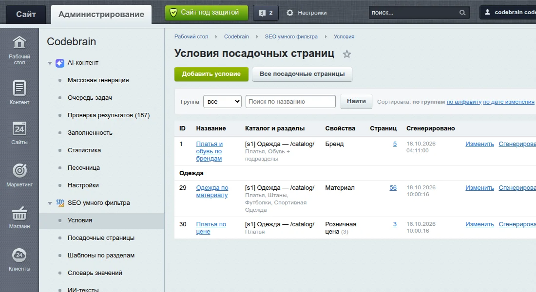Click the AI-контент sparkle icon
Viewport: 536px width, 292px height.
60,63
